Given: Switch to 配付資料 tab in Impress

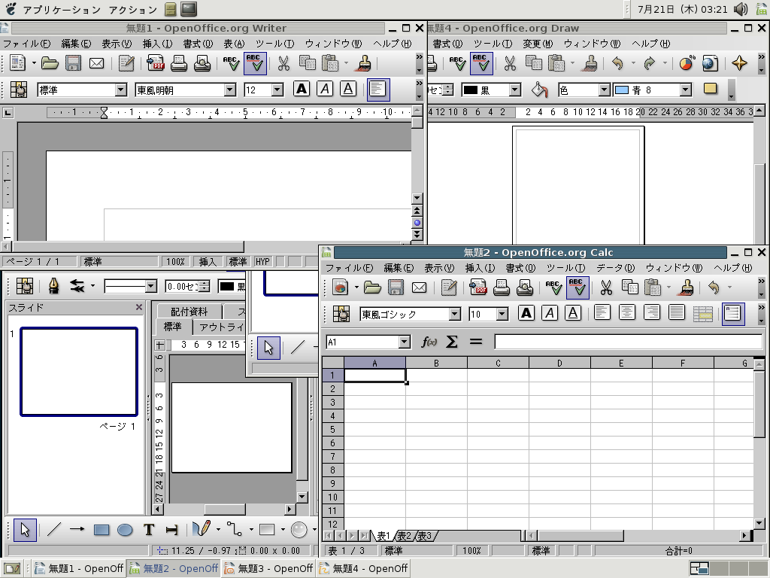Looking at the screenshot, I should 189,311.
